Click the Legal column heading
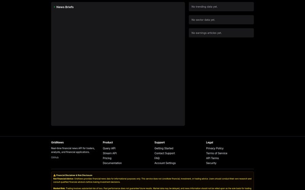The image size is (305, 190). click(209, 142)
